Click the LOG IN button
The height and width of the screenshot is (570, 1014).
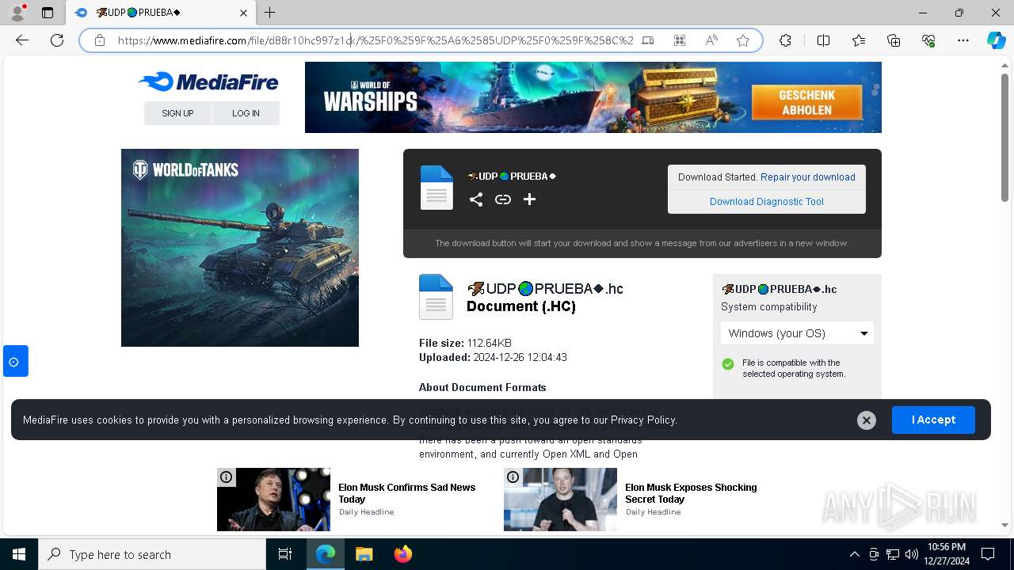click(246, 113)
